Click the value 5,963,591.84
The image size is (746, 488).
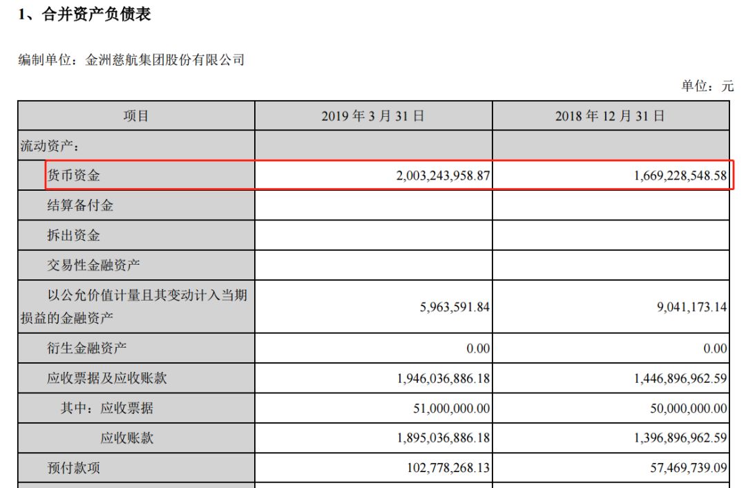click(x=455, y=307)
